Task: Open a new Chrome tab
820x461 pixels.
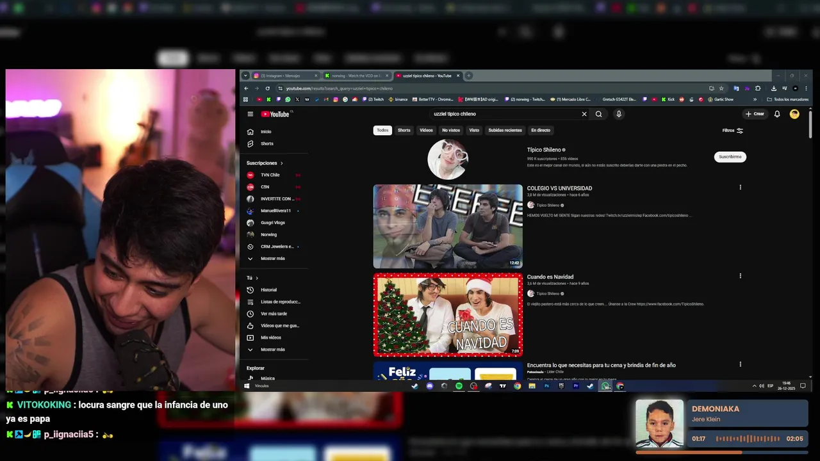Action: pos(469,76)
